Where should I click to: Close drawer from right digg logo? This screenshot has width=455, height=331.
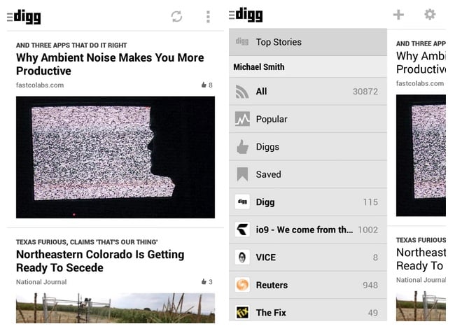(246, 15)
